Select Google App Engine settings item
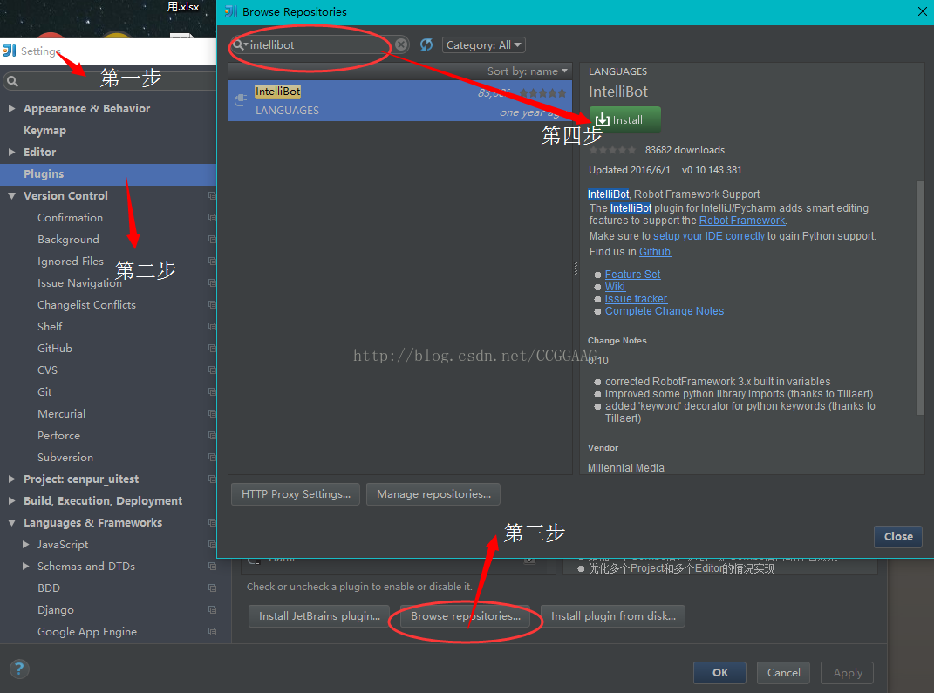934x693 pixels. tap(87, 632)
